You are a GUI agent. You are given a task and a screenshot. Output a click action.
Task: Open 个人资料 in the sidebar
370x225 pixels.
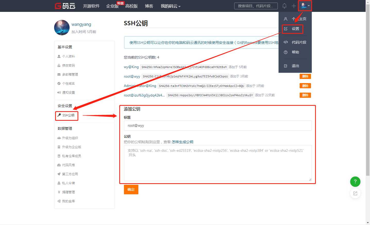(68, 56)
